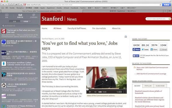This screenshot has width=172, height=108.
Task: Open the Shared Links @ icon
Action: (34, 16)
